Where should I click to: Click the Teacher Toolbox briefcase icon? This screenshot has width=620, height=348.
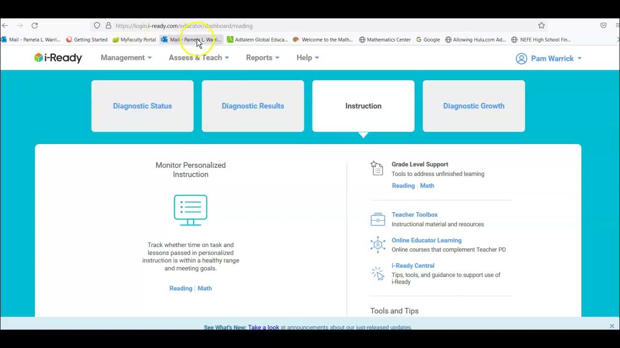point(378,219)
